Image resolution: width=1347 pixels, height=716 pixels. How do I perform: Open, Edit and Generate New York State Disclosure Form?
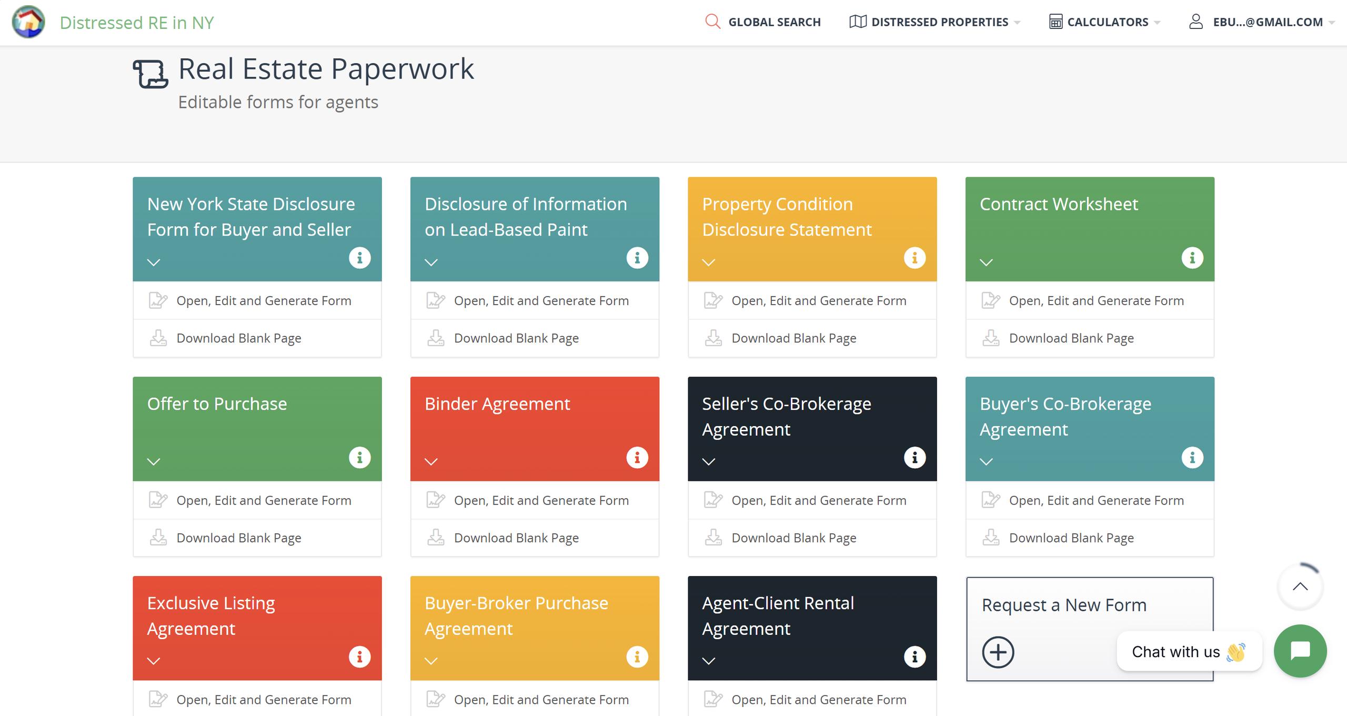click(263, 300)
